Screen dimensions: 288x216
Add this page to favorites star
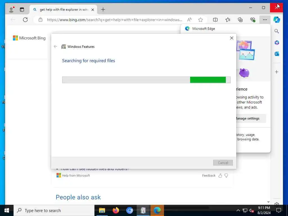201,20
